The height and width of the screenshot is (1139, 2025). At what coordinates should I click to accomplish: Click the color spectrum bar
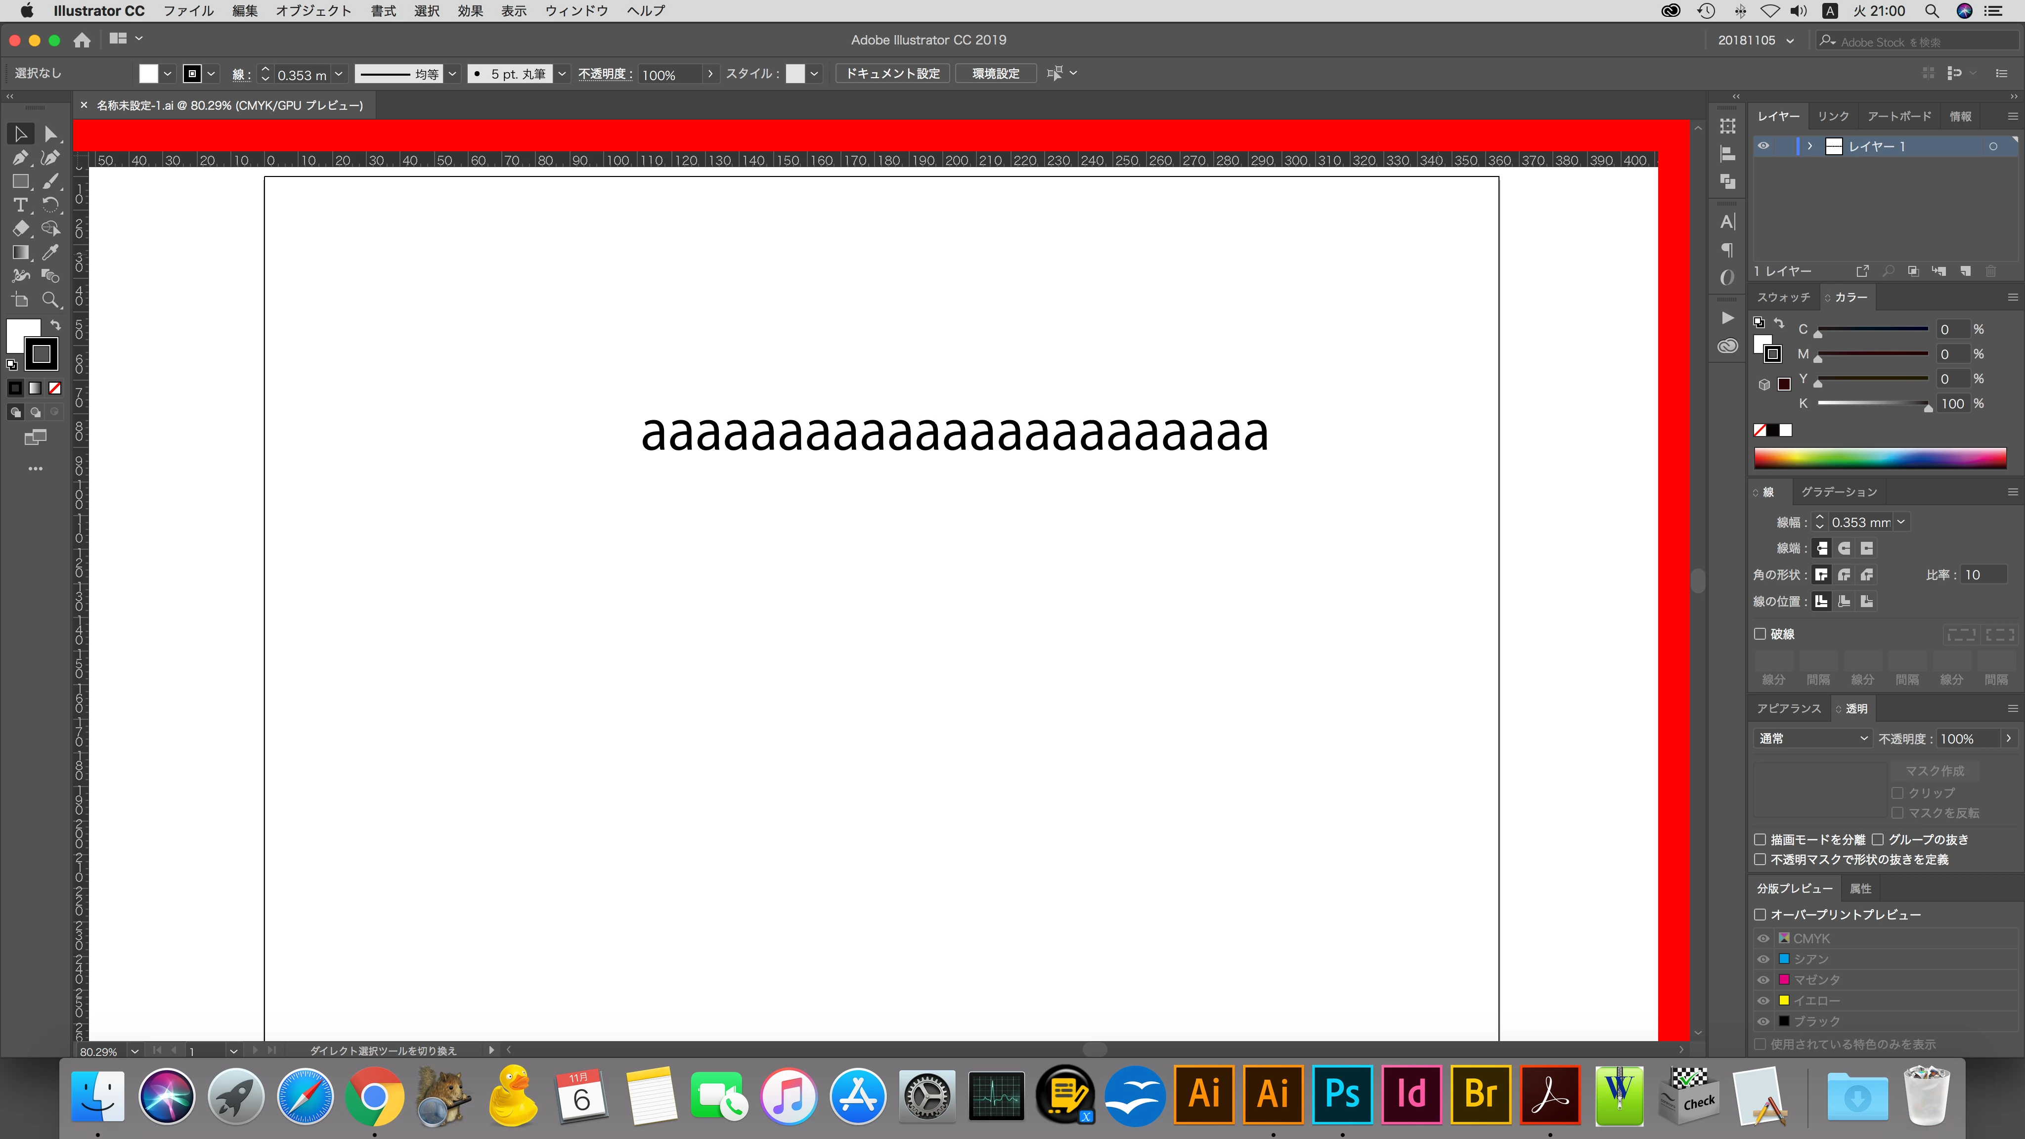(x=1880, y=458)
